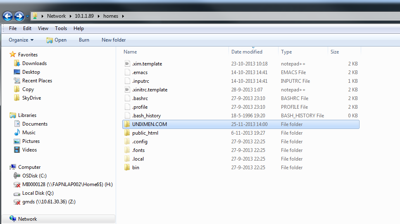Expand the arrow after homes breadcrumb
This screenshot has height=224, width=400.
pos(123,16)
